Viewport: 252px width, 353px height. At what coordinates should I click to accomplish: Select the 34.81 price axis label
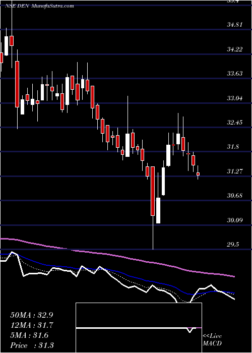235,24
